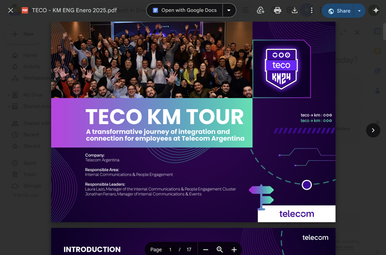Select Activity in the Drive sidebar
The width and height of the screenshot is (386, 255).
31,67
